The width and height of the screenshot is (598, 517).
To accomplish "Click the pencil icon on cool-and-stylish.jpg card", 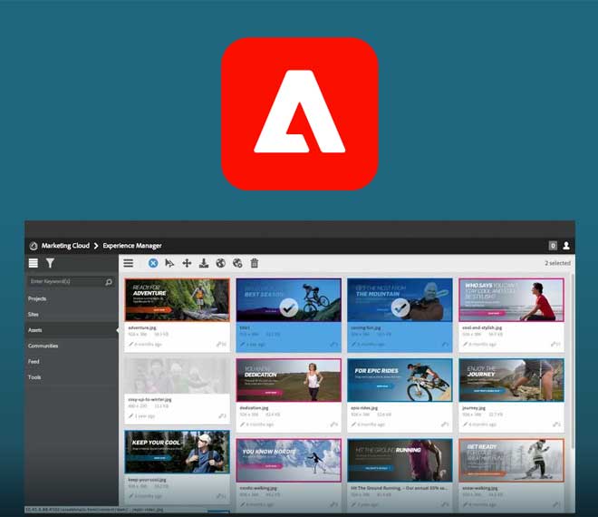I will (x=465, y=344).
